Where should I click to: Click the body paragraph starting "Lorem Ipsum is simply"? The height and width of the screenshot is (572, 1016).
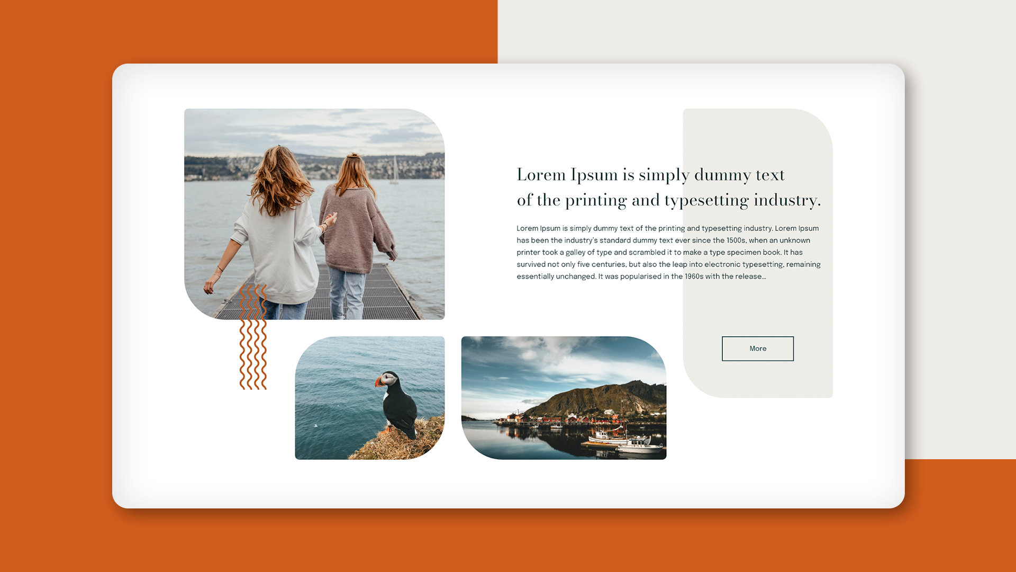pos(668,252)
